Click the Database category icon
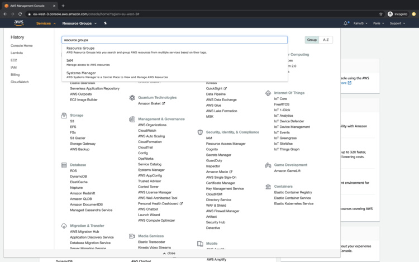This screenshot has height=262, width=419. (64, 165)
